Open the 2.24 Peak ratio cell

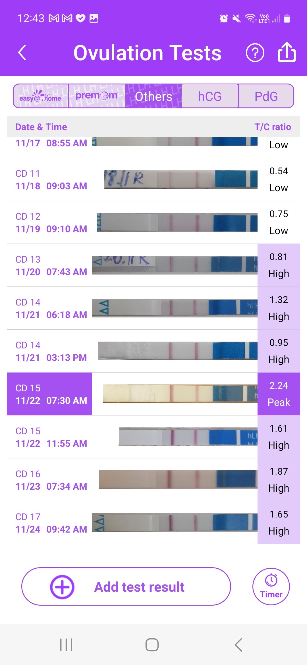[279, 394]
